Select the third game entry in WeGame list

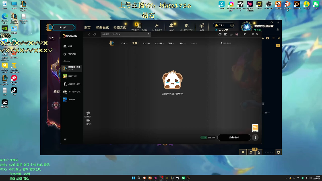(72, 84)
